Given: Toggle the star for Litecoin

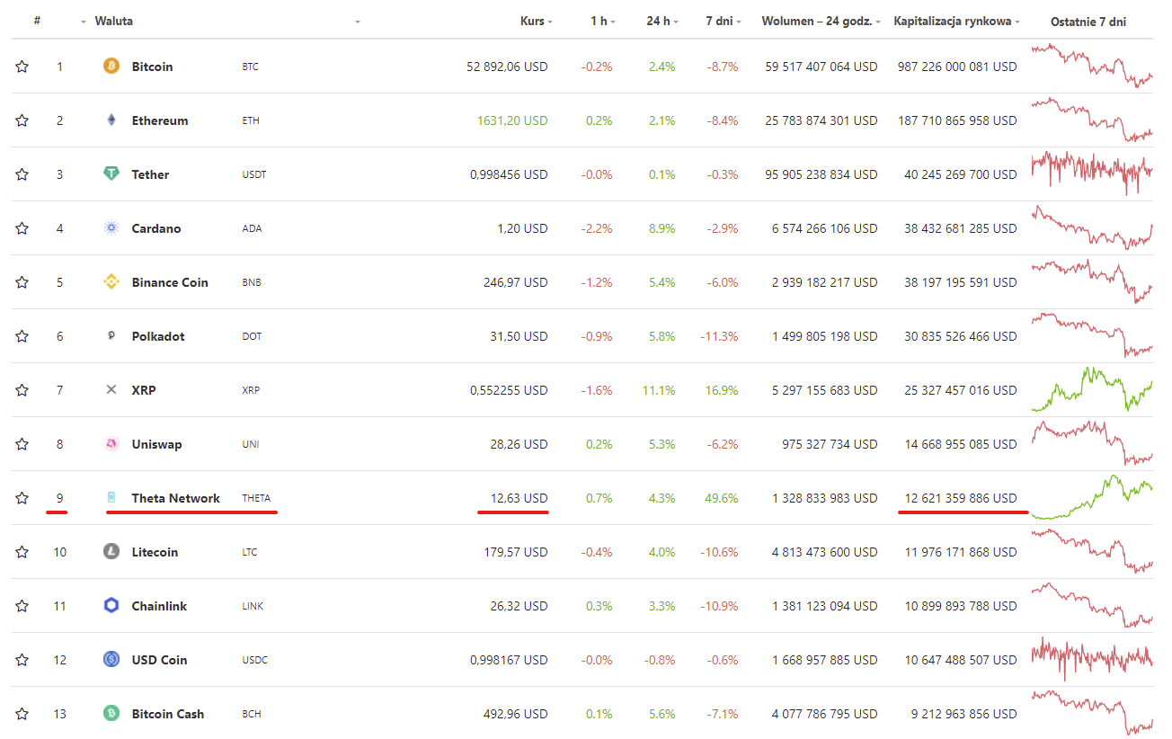Looking at the screenshot, I should point(22,552).
